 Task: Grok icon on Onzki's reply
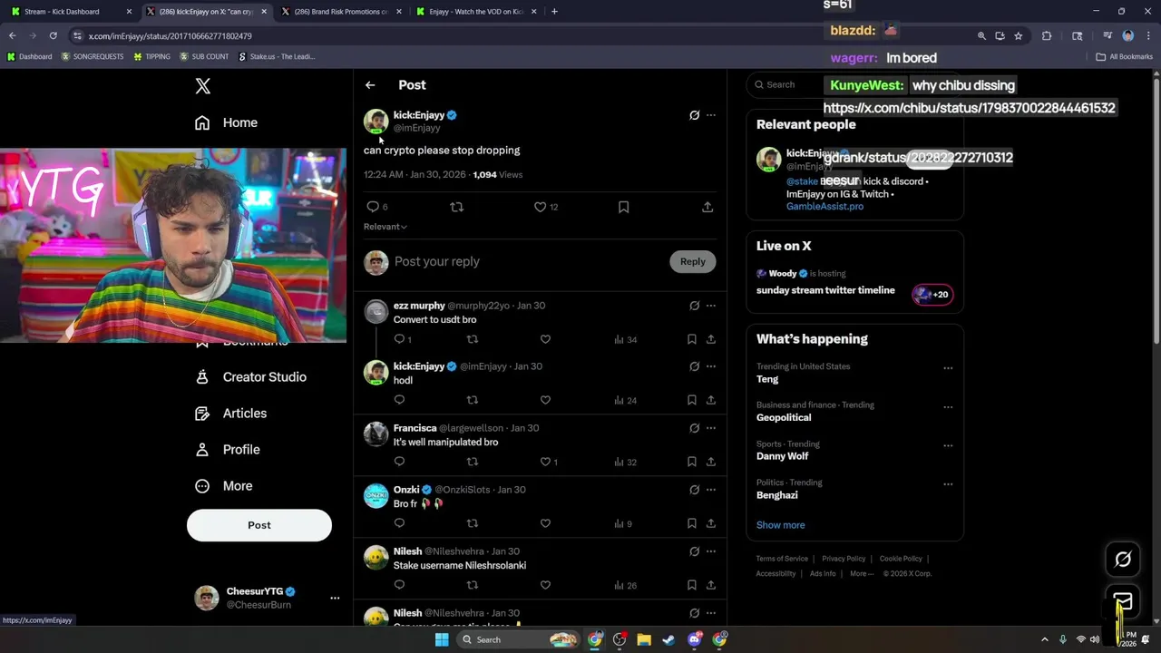[x=694, y=490]
